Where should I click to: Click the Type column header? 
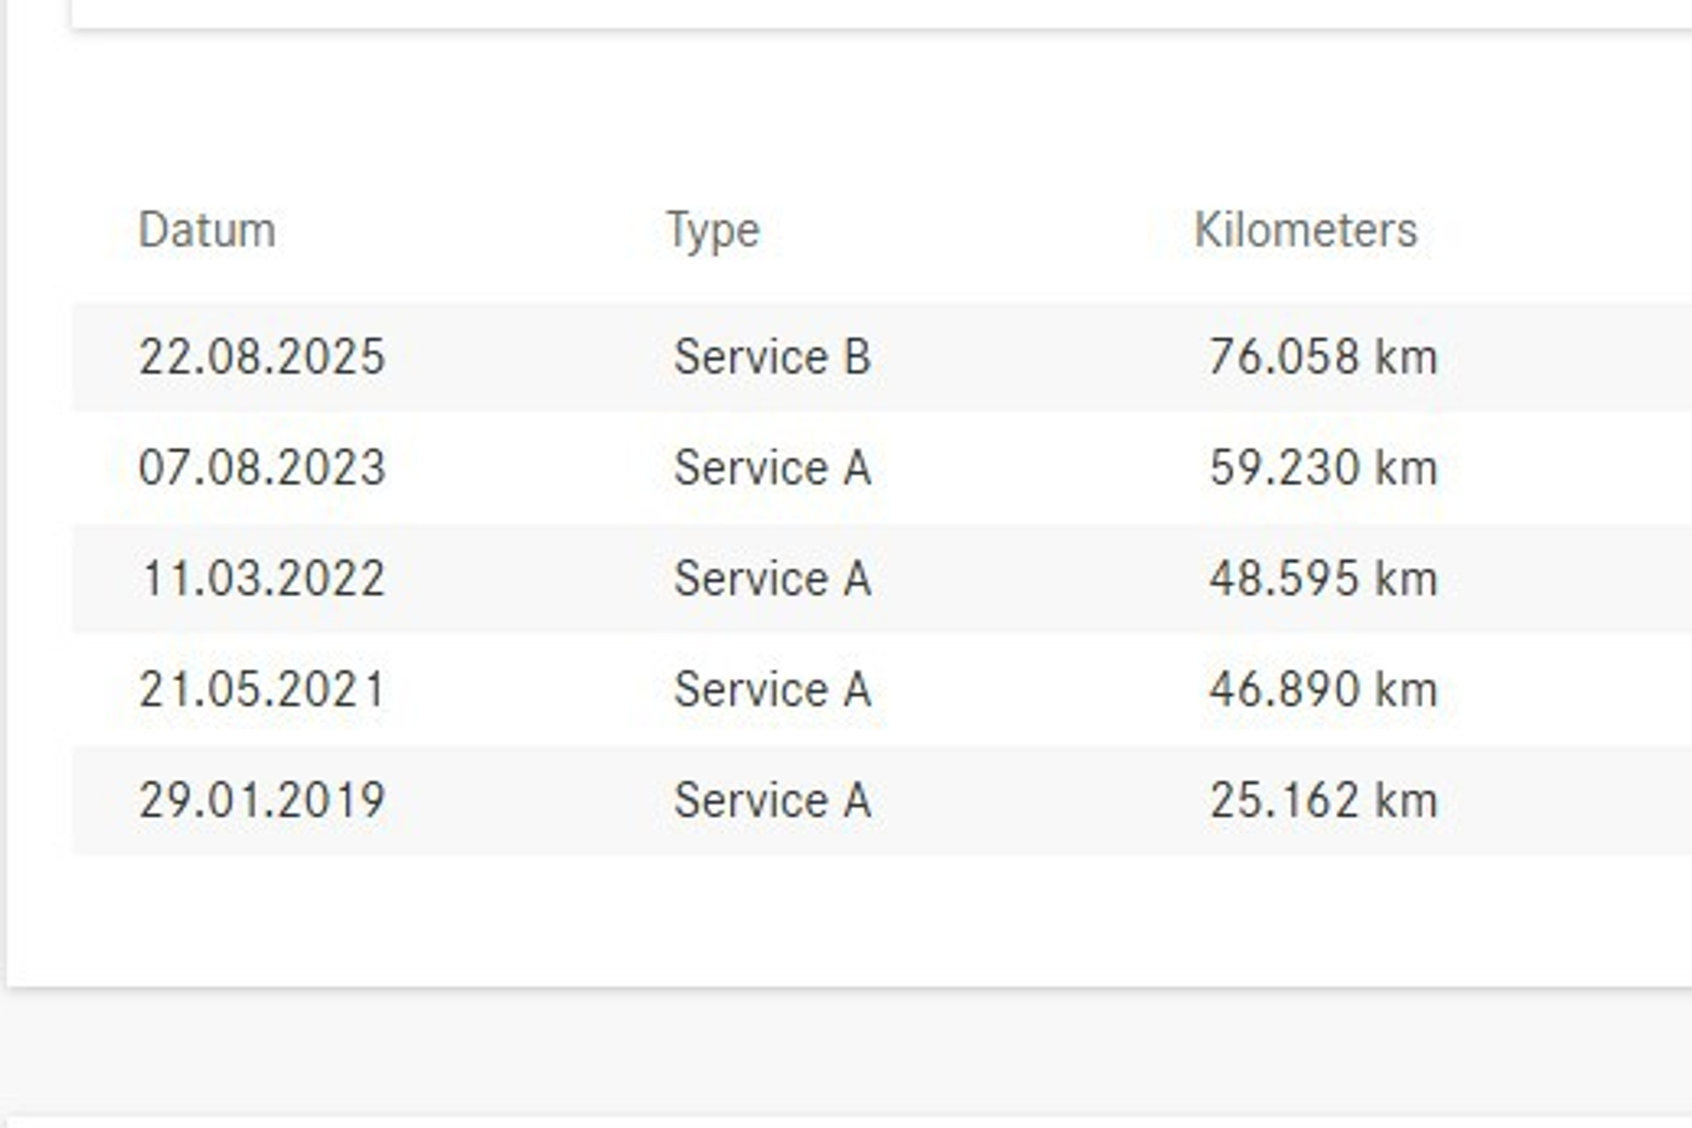(713, 231)
